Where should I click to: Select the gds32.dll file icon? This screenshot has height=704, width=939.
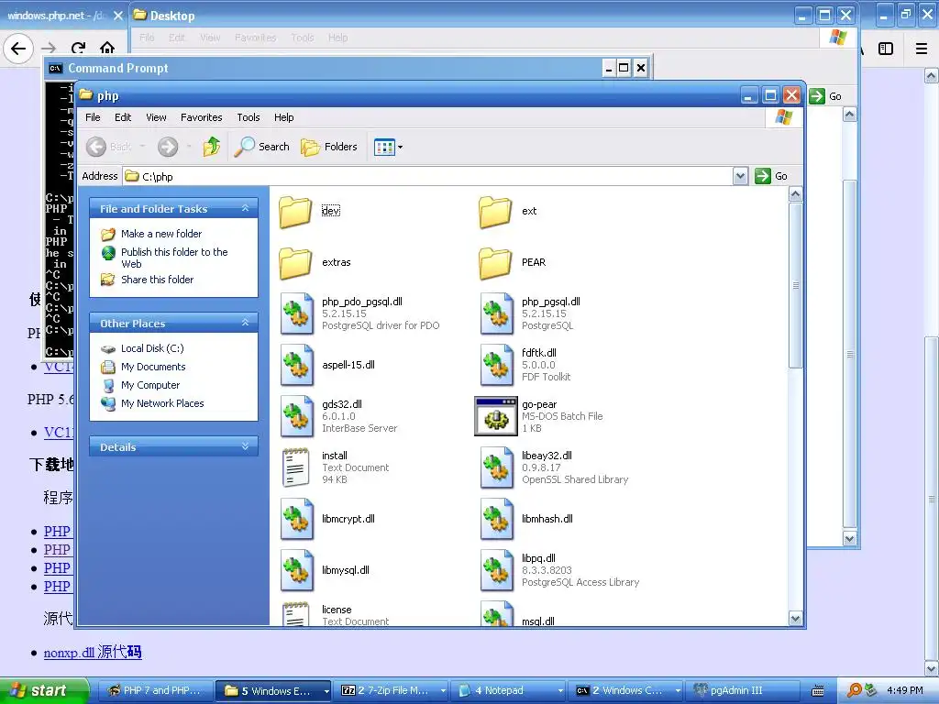296,416
